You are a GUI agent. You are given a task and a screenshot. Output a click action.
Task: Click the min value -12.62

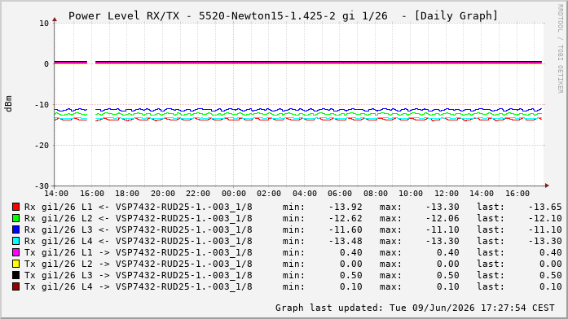pos(346,218)
